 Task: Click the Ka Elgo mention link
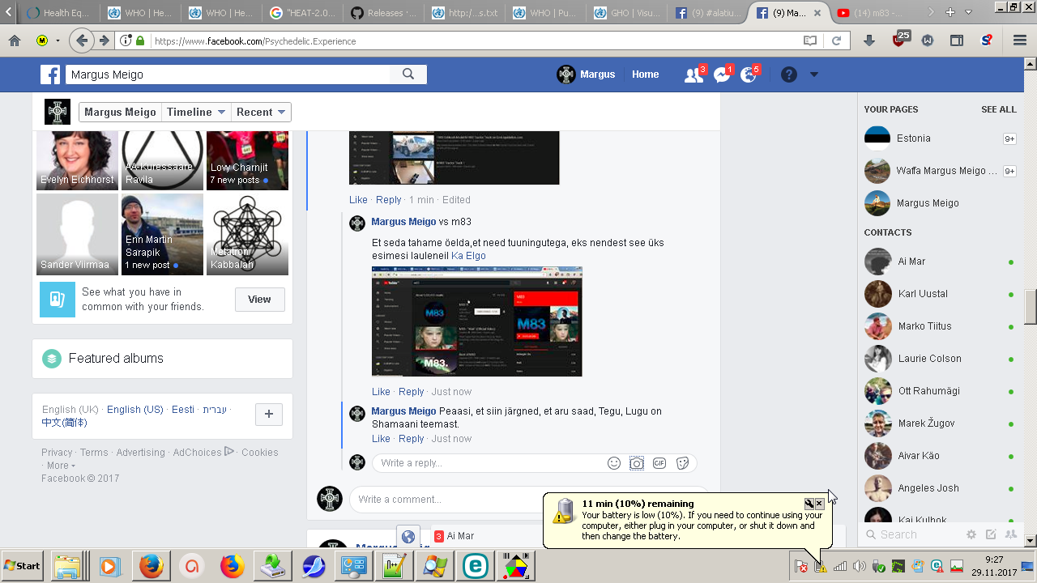tap(468, 256)
